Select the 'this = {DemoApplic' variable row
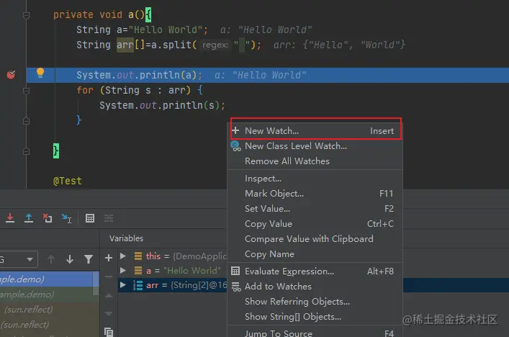 coord(172,256)
